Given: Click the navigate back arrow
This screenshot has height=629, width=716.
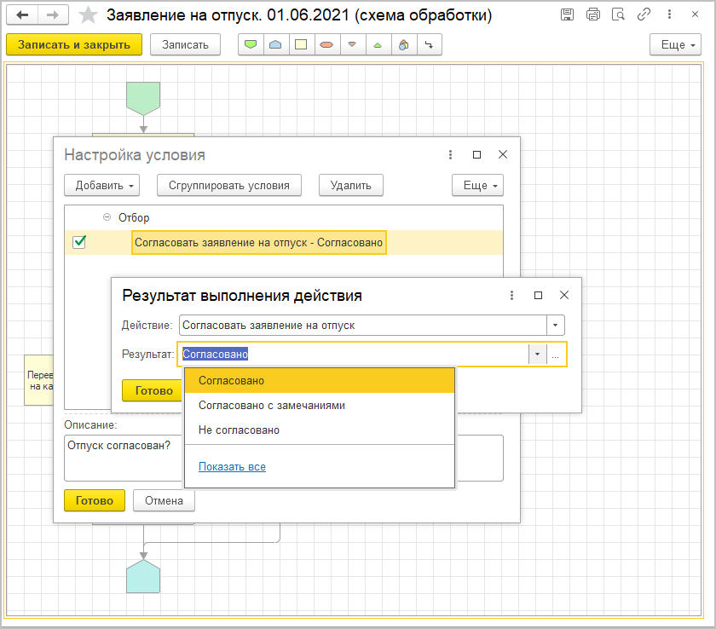Looking at the screenshot, I should pyautogui.click(x=23, y=15).
